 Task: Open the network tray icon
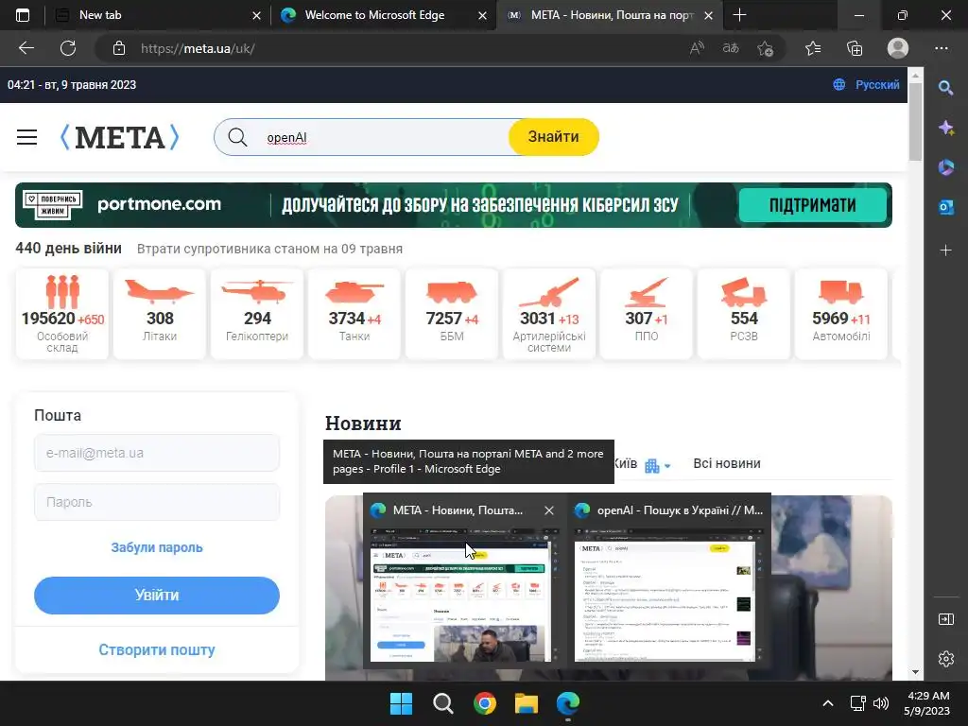tap(857, 703)
